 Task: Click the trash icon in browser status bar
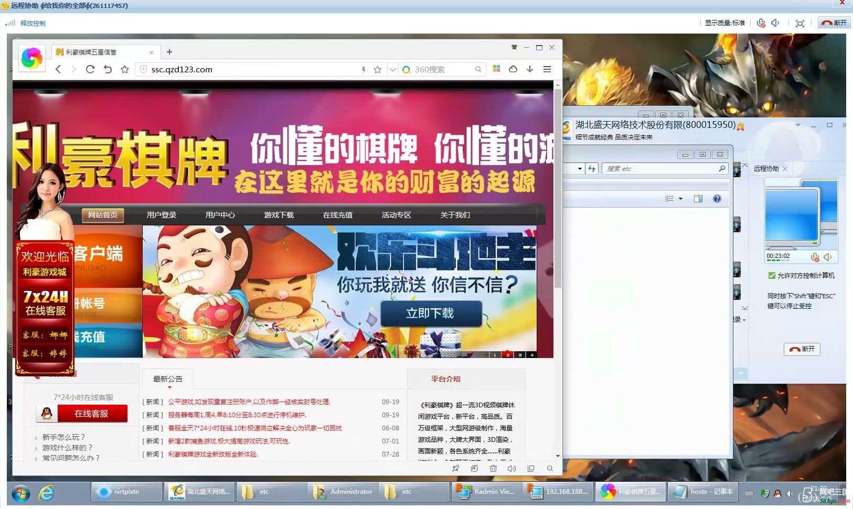(493, 469)
